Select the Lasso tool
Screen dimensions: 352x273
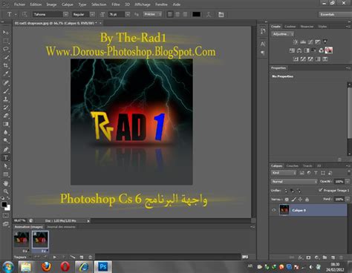(6, 49)
